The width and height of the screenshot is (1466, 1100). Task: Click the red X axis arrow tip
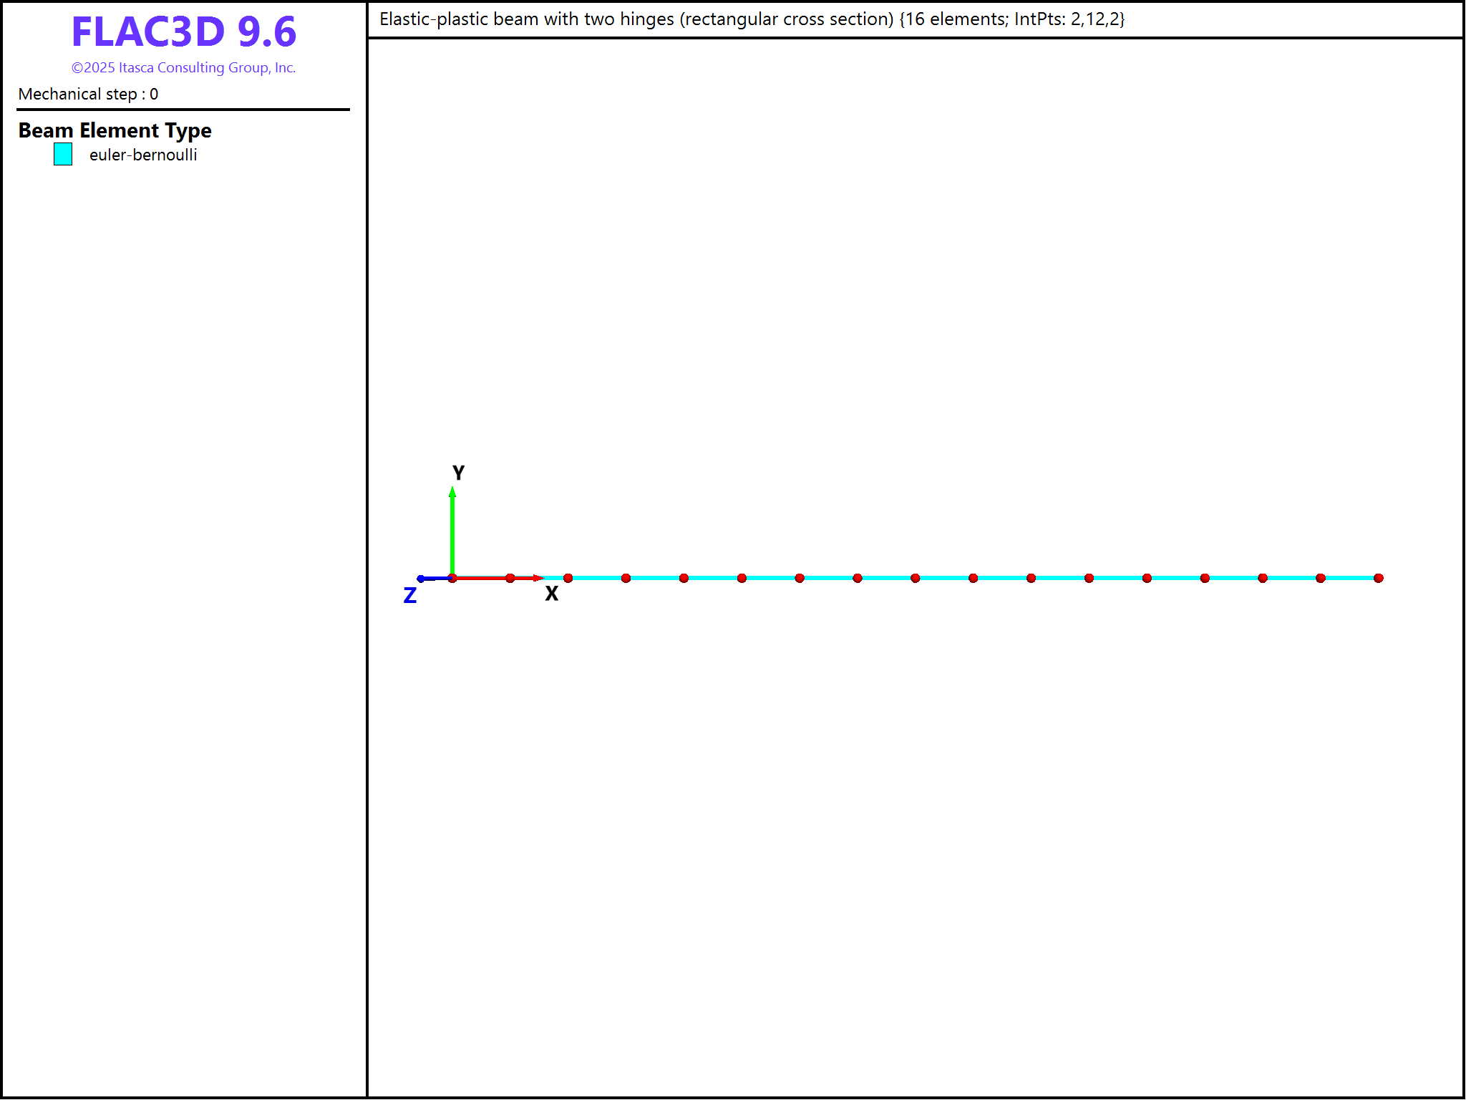pos(539,578)
